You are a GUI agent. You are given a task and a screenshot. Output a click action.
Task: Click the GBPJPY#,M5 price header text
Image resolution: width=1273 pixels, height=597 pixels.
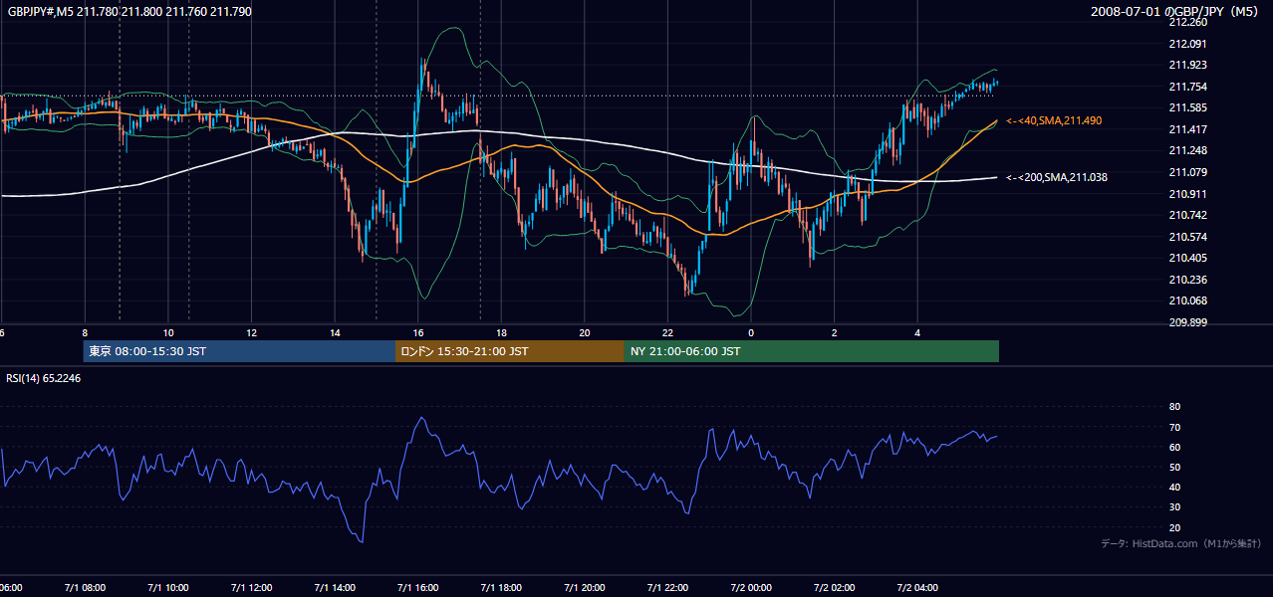click(129, 11)
